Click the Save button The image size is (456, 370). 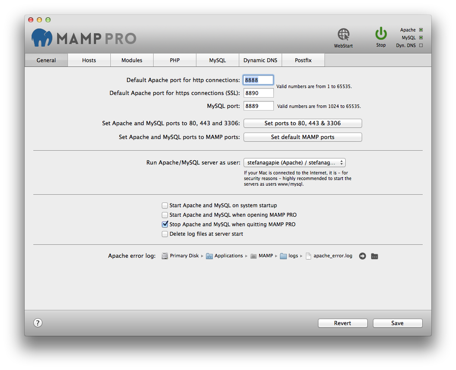click(398, 323)
